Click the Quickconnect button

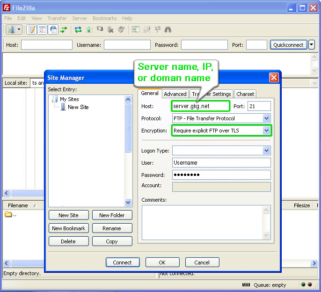tap(288, 45)
